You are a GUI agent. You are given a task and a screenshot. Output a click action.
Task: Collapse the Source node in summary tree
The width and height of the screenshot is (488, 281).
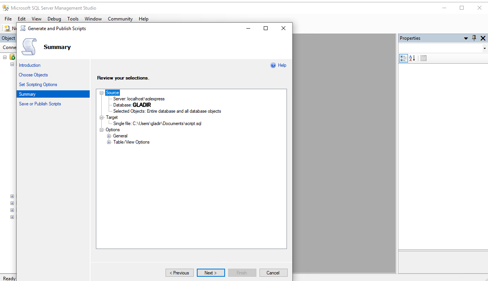(101, 93)
